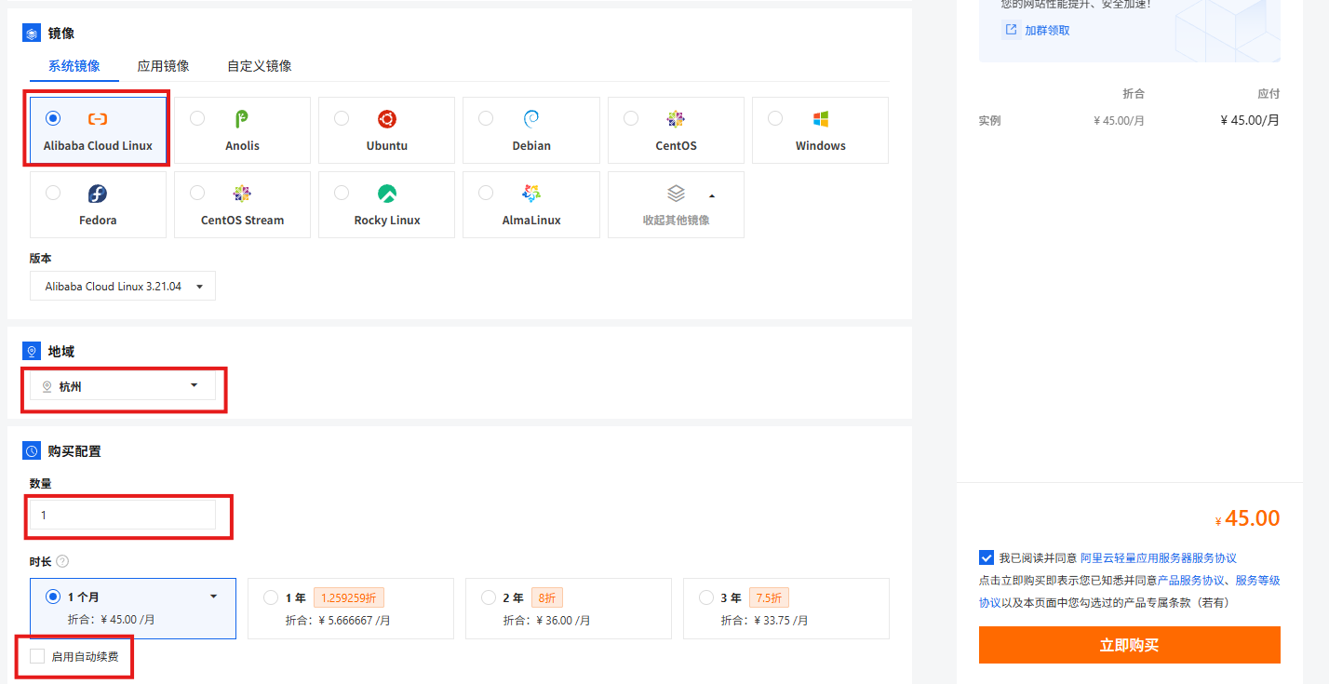Screen dimensions: 1329x684
Task: Switch to the 应用镜像 tab
Action: [164, 66]
